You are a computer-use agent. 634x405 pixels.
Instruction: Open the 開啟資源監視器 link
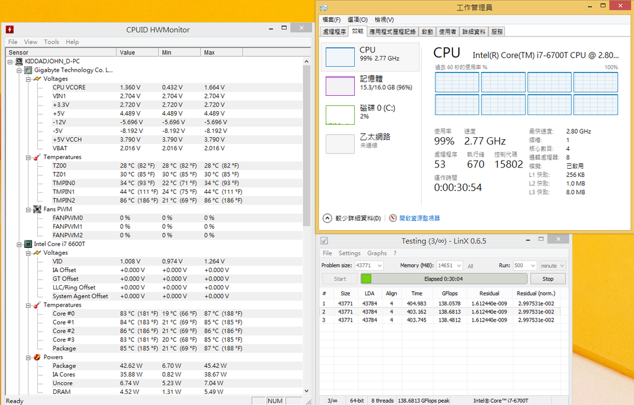click(x=419, y=218)
